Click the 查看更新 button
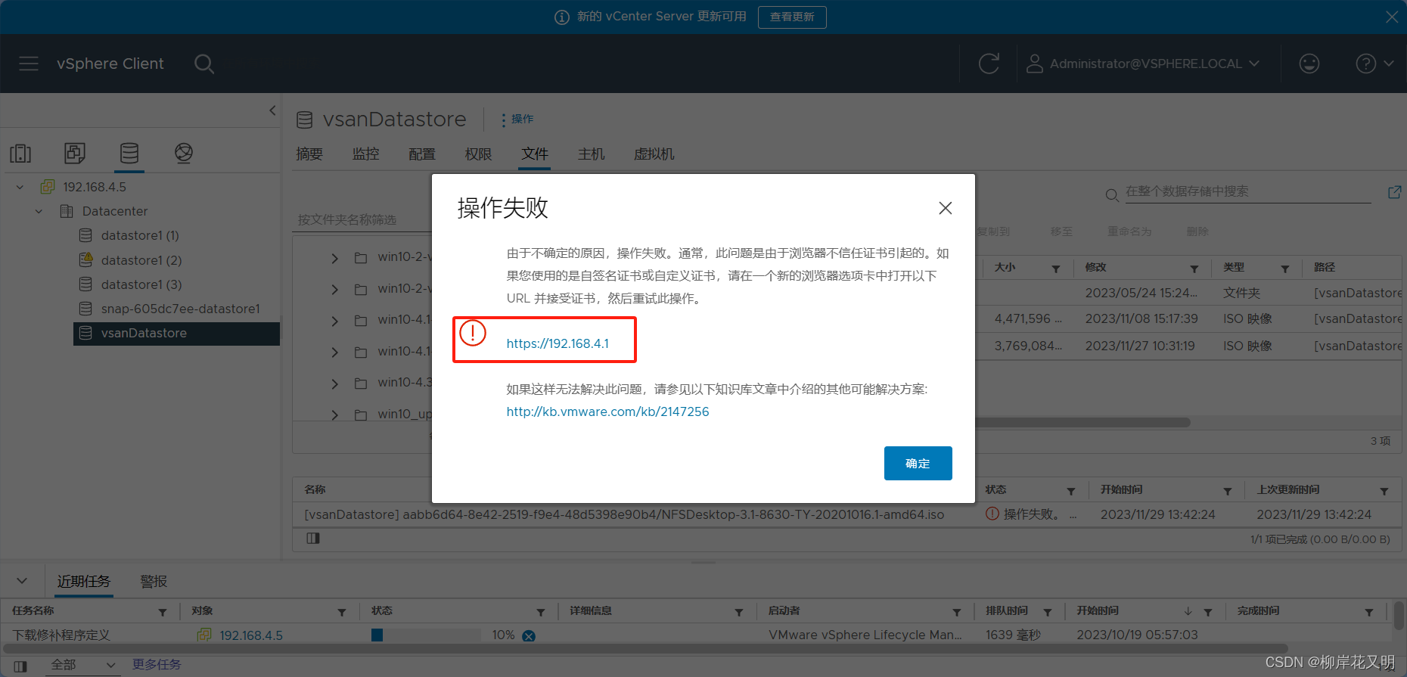Image resolution: width=1407 pixels, height=677 pixels. (x=792, y=17)
